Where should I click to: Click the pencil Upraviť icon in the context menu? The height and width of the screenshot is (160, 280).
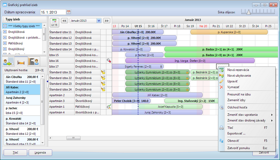(222, 82)
